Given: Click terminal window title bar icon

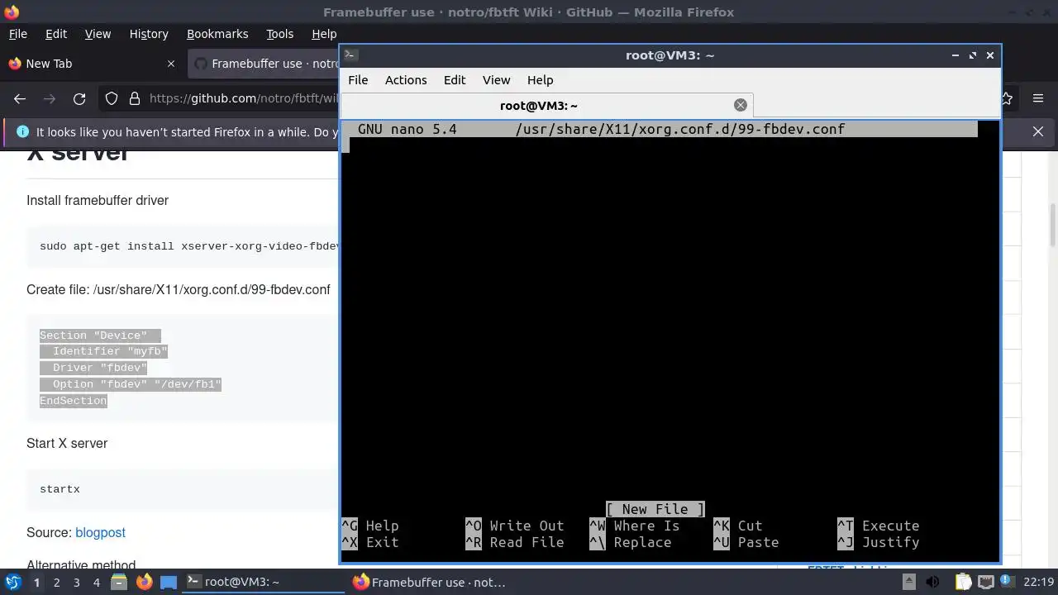Looking at the screenshot, I should pyautogui.click(x=350, y=55).
